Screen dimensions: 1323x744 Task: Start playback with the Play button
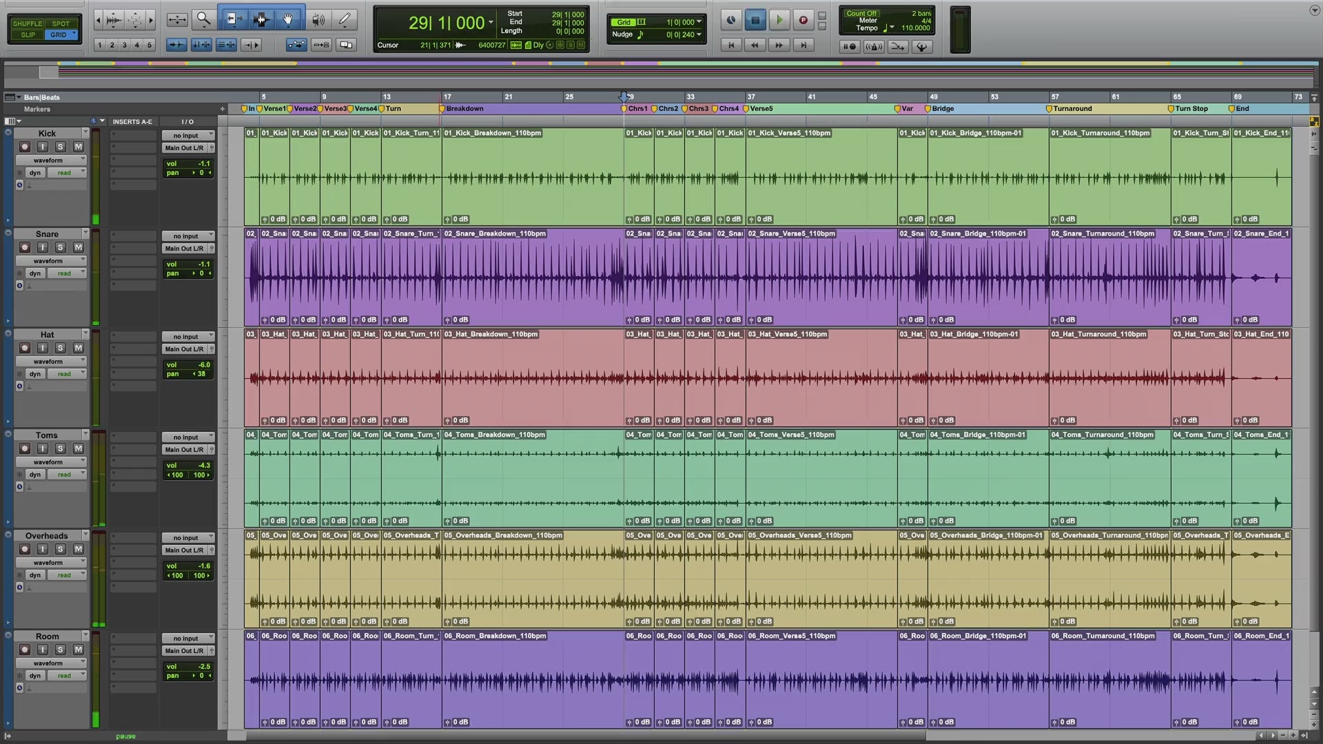pos(779,20)
